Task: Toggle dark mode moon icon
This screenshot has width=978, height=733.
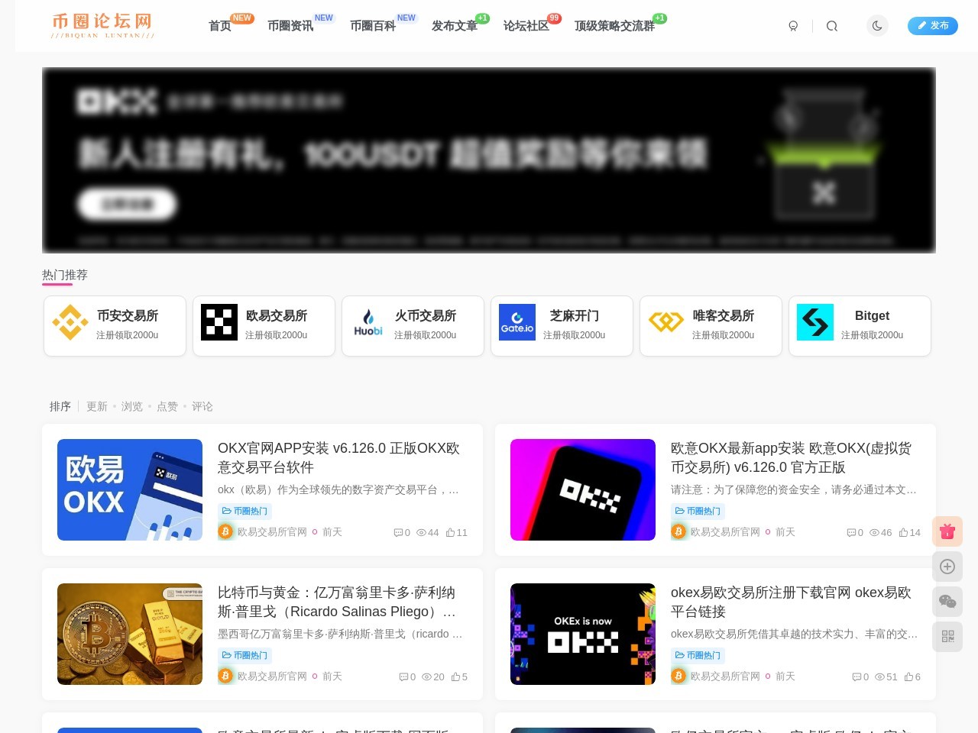Action: click(877, 26)
